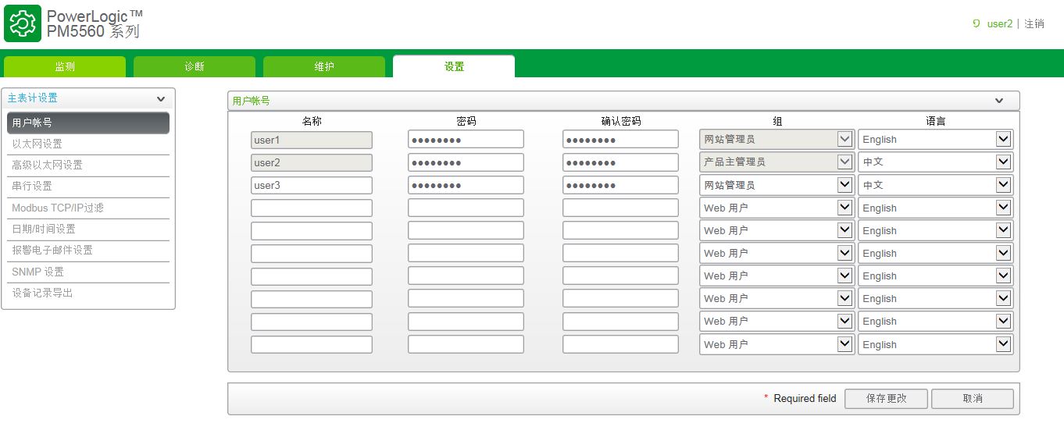Open the Web 用户 group dropdown in fourth row
The height and width of the screenshot is (441, 1064).
tap(777, 208)
